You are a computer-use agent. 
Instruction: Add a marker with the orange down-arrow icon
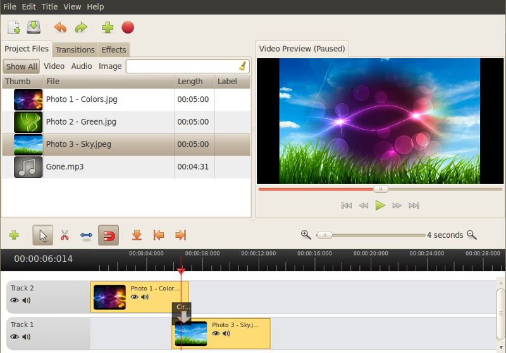pos(137,235)
